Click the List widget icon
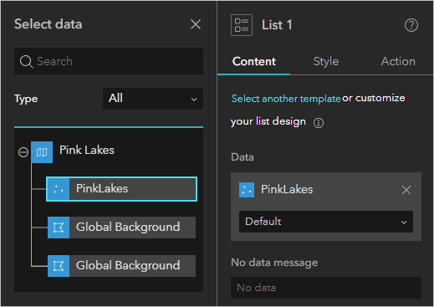Image resolution: width=434 pixels, height=307 pixels. pos(242,25)
